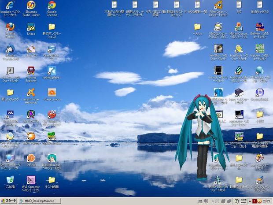Open the Google Chrome shortcut

point(52,6)
